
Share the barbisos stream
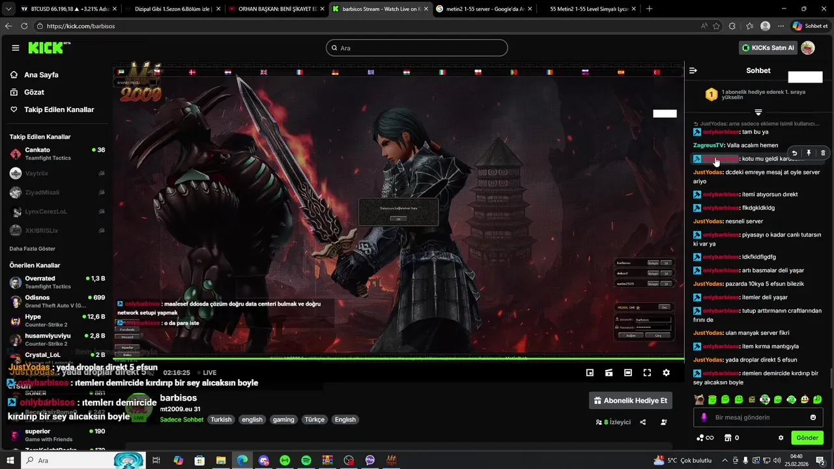[643, 422]
